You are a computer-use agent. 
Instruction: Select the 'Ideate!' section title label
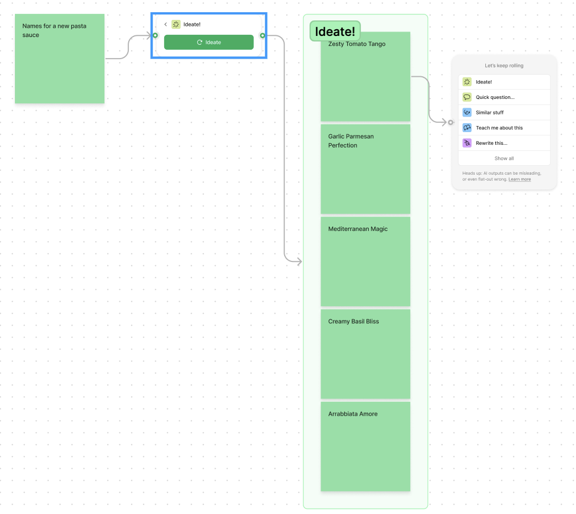tap(335, 32)
